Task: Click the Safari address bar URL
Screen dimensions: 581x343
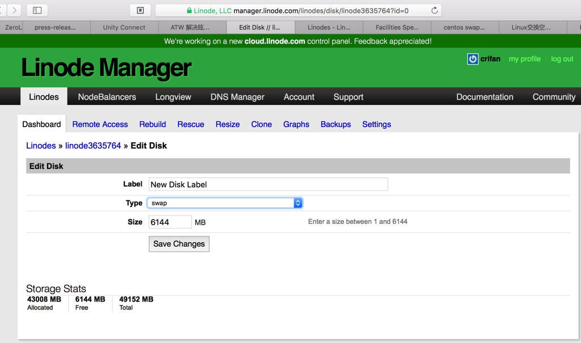Action: click(321, 11)
